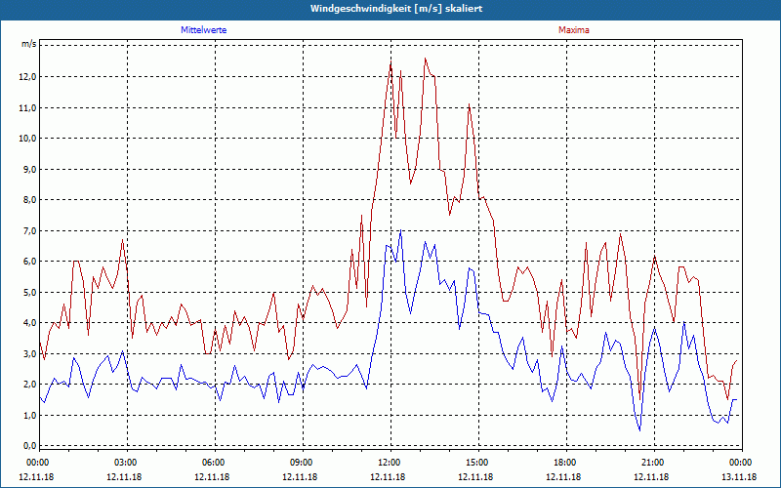This screenshot has width=781, height=488.
Task: Click the '10,0' y-axis value
Action: click(28, 139)
